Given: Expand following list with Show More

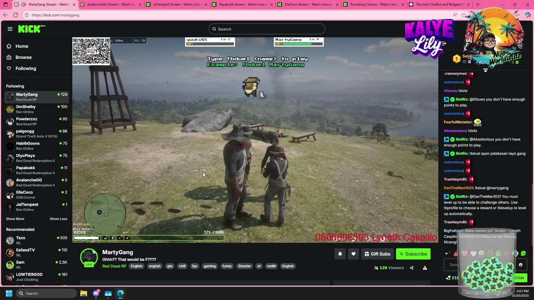Looking at the screenshot, I should click(15, 219).
